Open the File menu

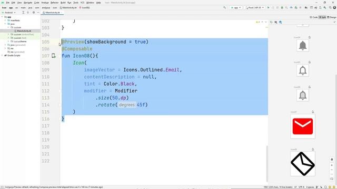pos(8,3)
